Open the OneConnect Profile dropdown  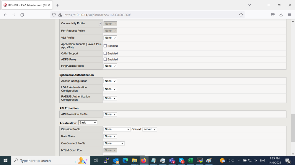[114, 143]
